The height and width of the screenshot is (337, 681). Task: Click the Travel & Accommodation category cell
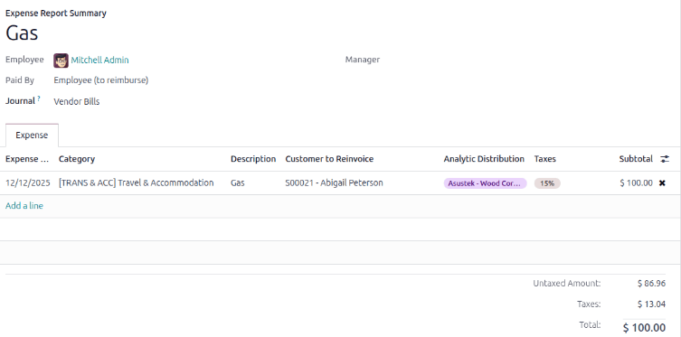[137, 183]
